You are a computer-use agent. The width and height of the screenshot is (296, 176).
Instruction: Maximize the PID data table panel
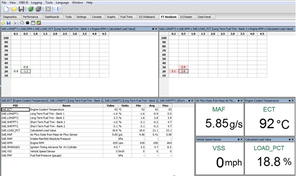(x=189, y=101)
